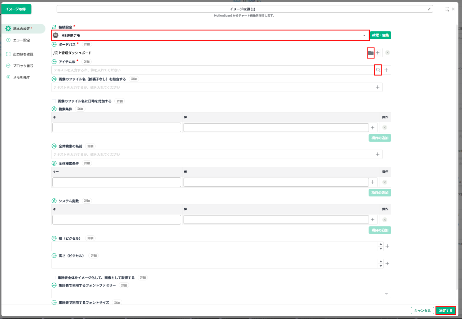Open the エラー設定 sidebar section
The height and width of the screenshot is (319, 462).
pyautogui.click(x=21, y=40)
